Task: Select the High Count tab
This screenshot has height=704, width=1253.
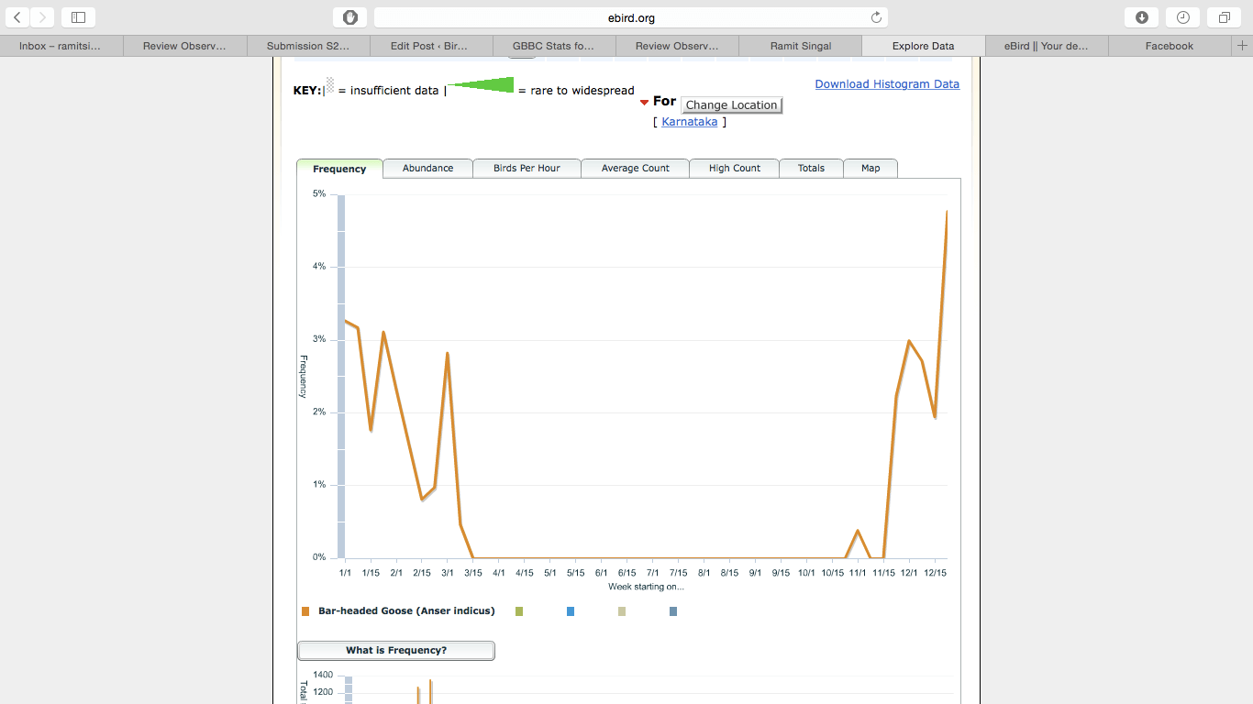Action: click(735, 168)
